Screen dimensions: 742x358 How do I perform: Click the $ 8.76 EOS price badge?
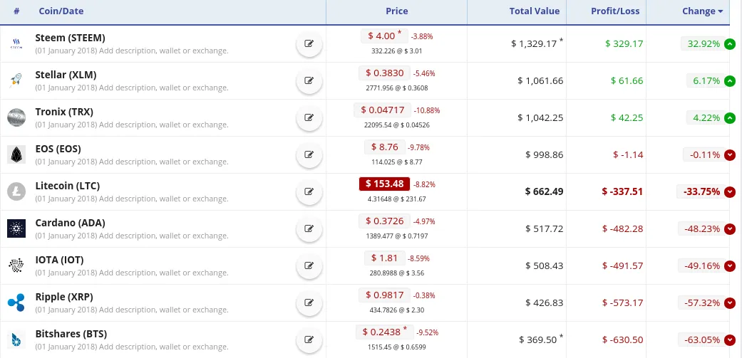point(385,147)
